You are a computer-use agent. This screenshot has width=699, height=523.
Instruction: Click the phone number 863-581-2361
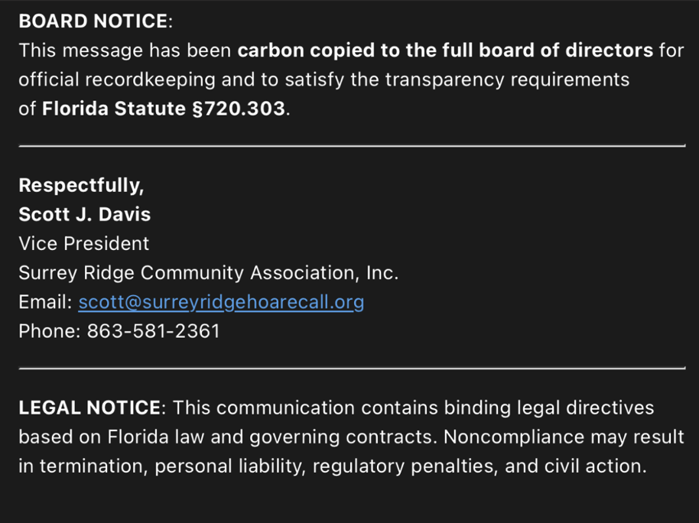point(154,331)
